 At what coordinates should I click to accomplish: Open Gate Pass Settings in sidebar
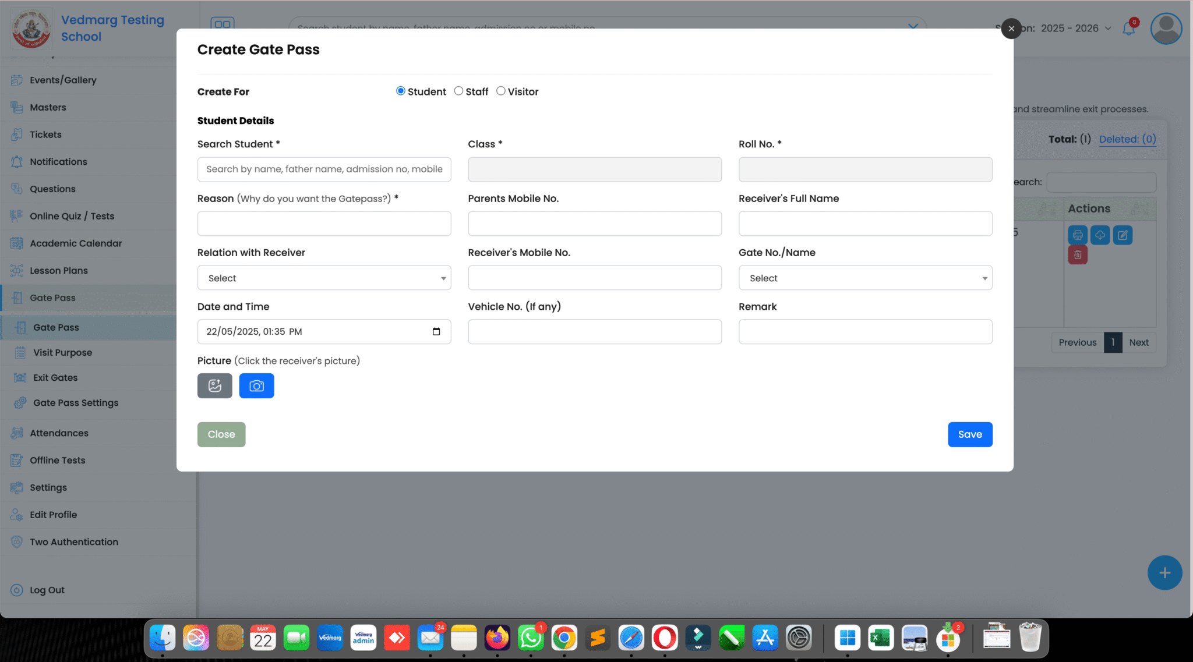tap(76, 402)
